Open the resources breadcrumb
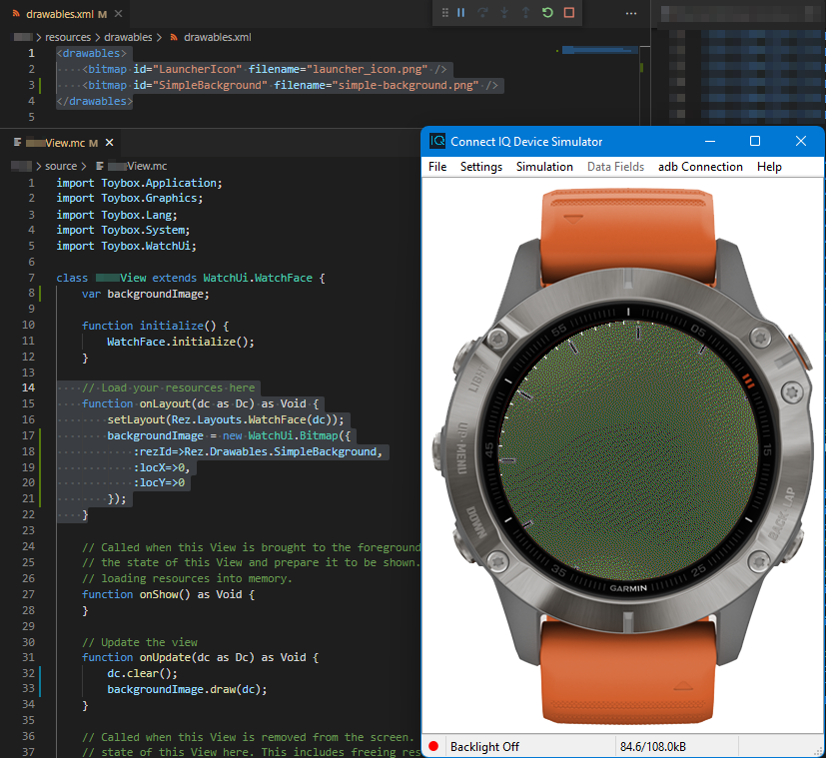This screenshot has height=758, width=826. coord(68,37)
